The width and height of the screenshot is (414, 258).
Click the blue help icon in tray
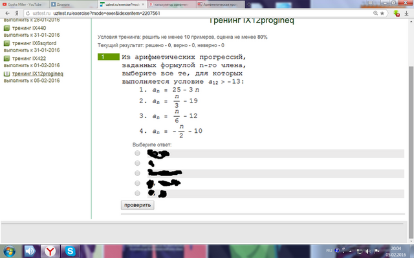337,251
